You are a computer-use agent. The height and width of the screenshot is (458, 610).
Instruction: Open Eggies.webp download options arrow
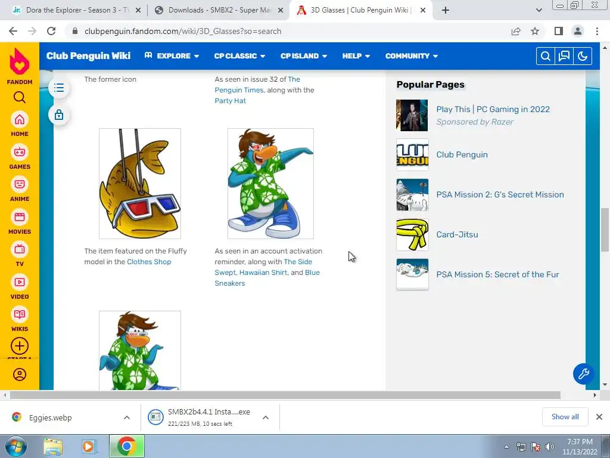[127, 417]
